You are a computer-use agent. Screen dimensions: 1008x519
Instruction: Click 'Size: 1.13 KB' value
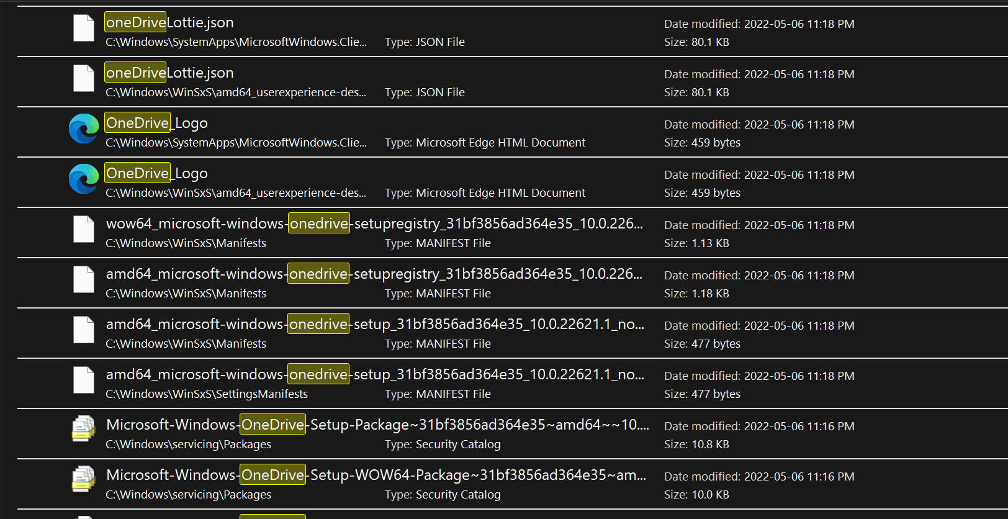point(696,243)
